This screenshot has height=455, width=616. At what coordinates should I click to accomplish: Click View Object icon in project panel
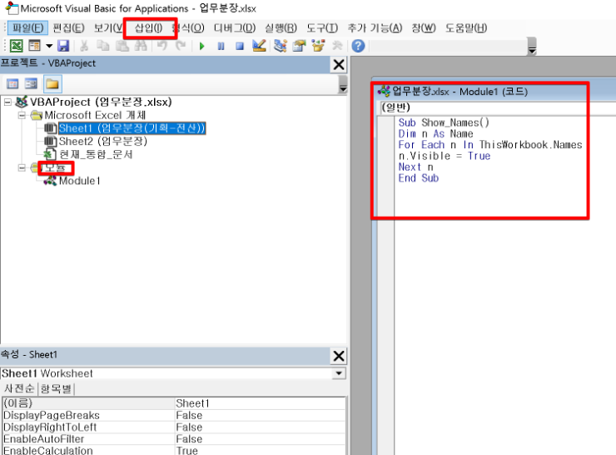(31, 84)
